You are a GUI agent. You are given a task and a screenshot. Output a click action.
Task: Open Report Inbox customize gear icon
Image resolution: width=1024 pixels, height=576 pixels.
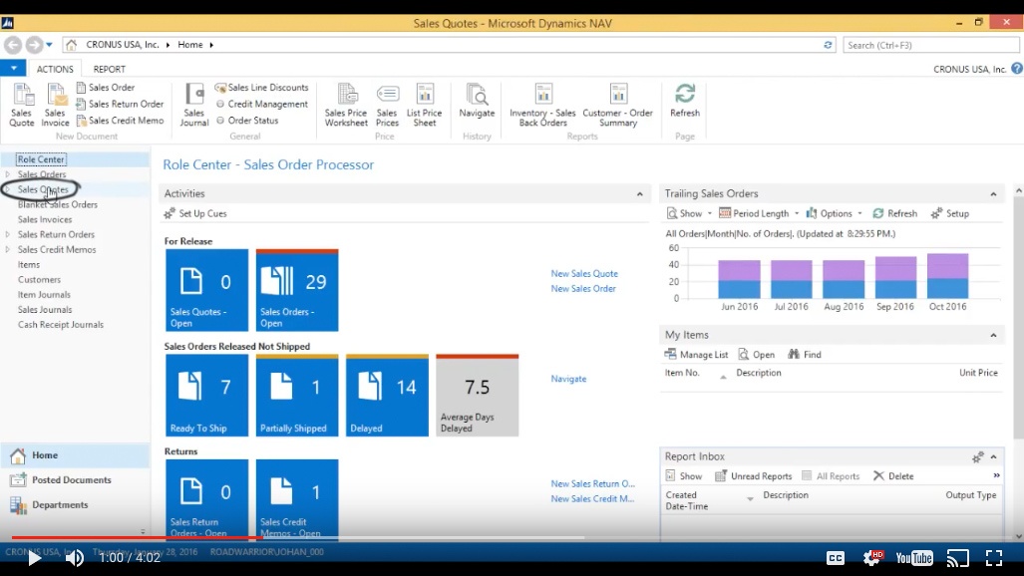[x=977, y=457]
